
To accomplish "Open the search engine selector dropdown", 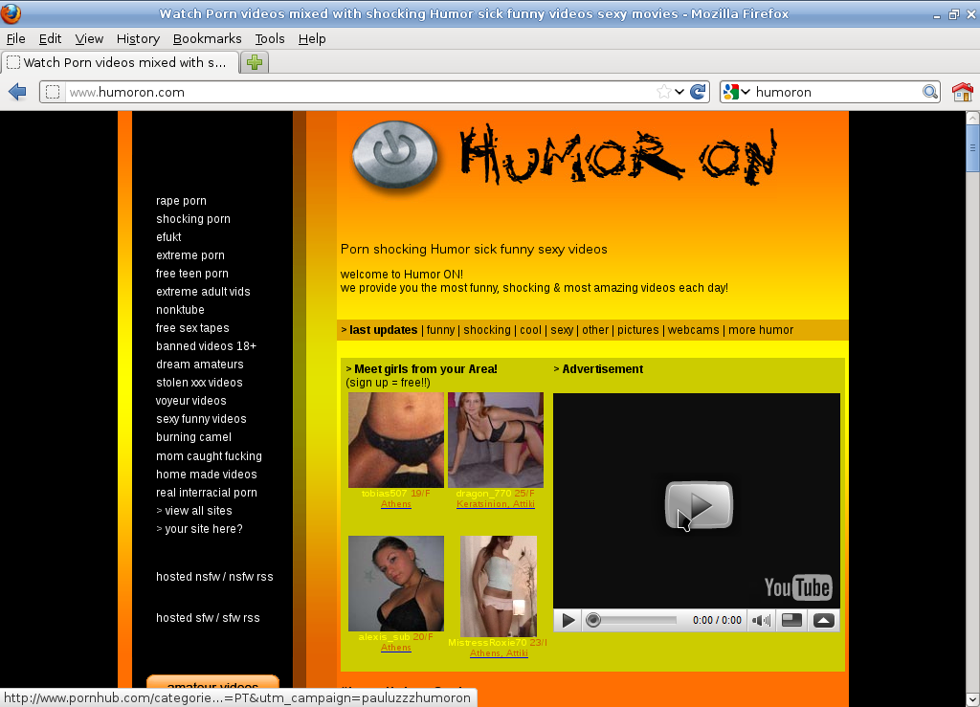I will tap(746, 92).
